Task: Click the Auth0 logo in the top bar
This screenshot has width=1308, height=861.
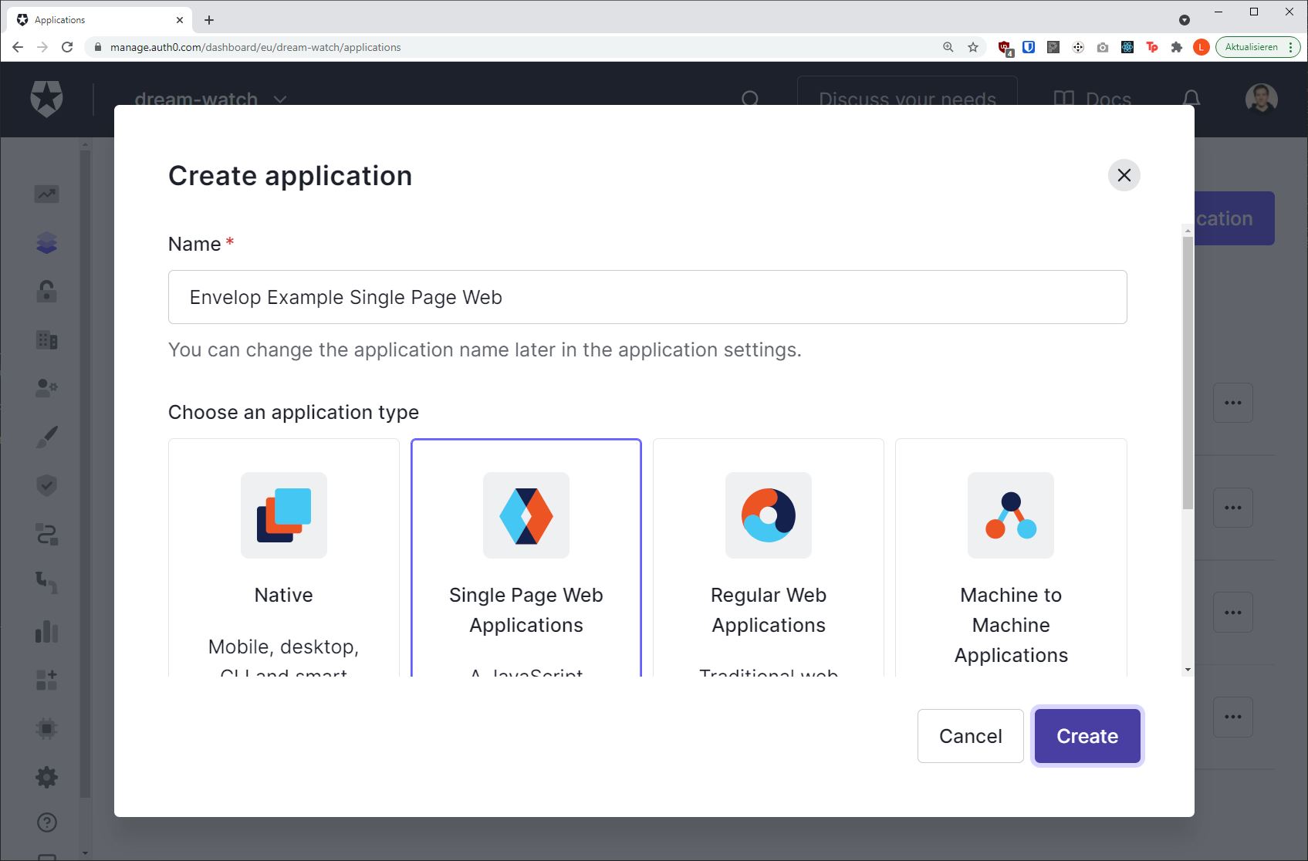Action: (46, 99)
